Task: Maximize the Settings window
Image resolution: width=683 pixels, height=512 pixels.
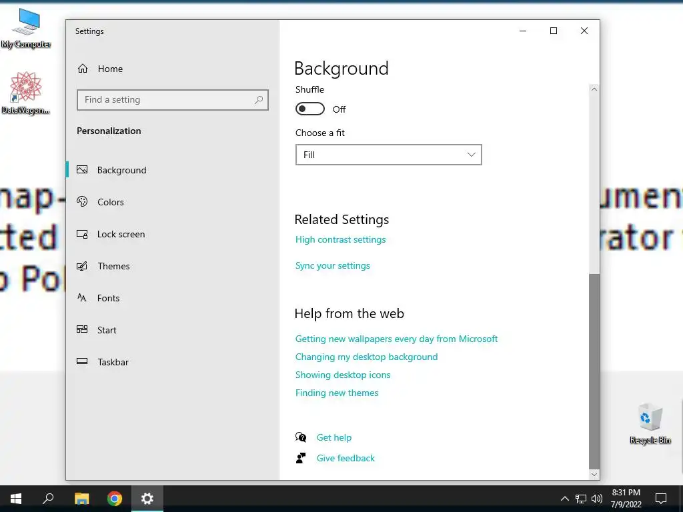Action: point(554,31)
